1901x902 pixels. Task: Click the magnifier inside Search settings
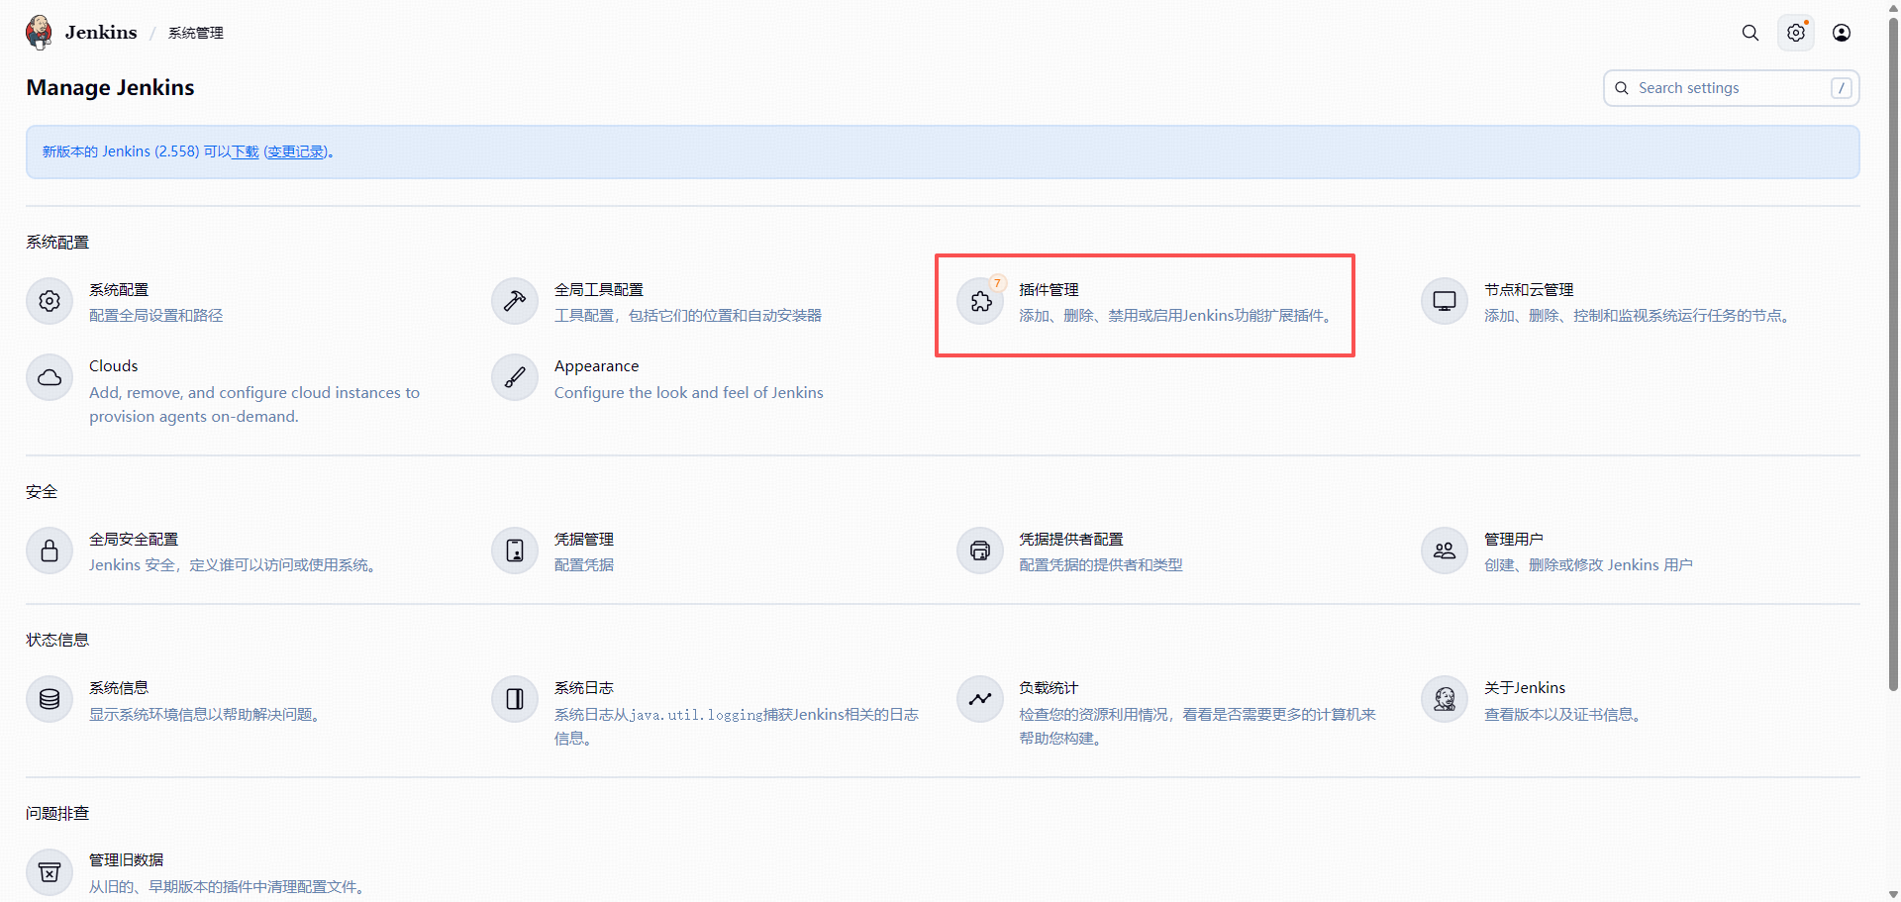[1622, 88]
